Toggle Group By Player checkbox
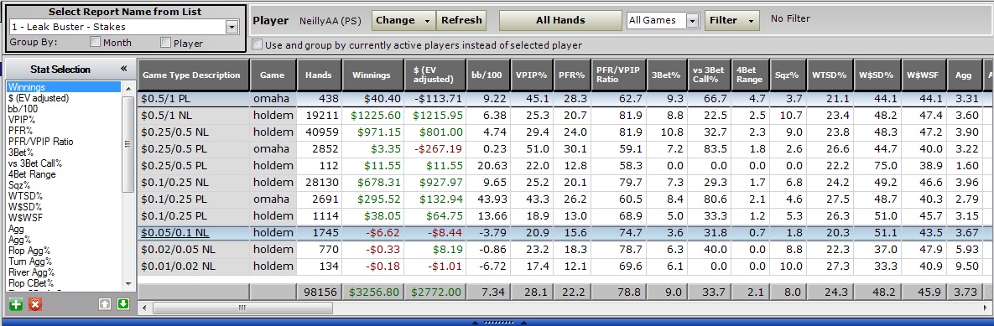Viewport: 994px width, 326px height. pyautogui.click(x=165, y=43)
